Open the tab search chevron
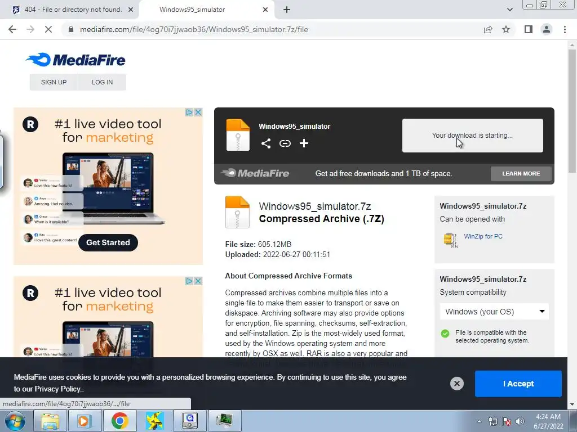577x432 pixels. pyautogui.click(x=509, y=10)
